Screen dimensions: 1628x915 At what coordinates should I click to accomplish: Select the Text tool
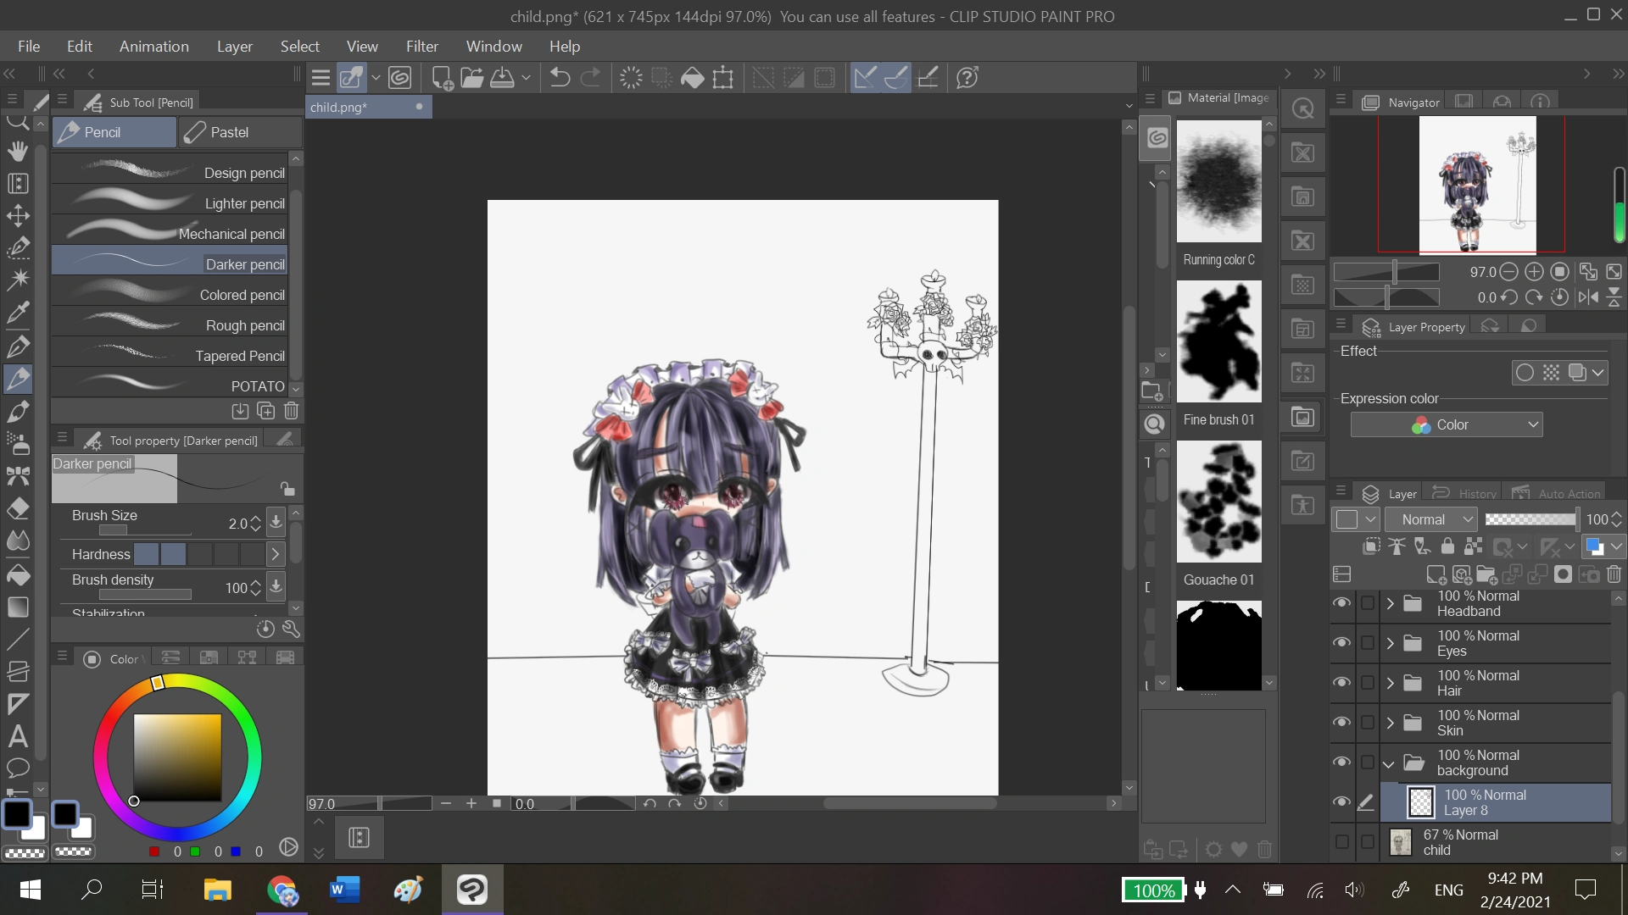tap(18, 736)
